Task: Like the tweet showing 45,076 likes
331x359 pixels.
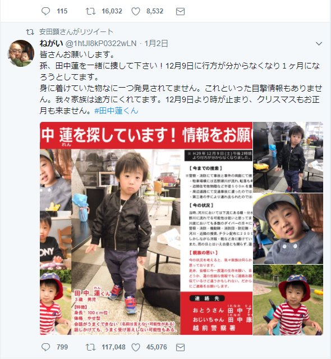Action: (136, 347)
